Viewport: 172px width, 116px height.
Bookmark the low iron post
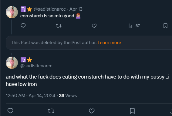(x=132, y=111)
